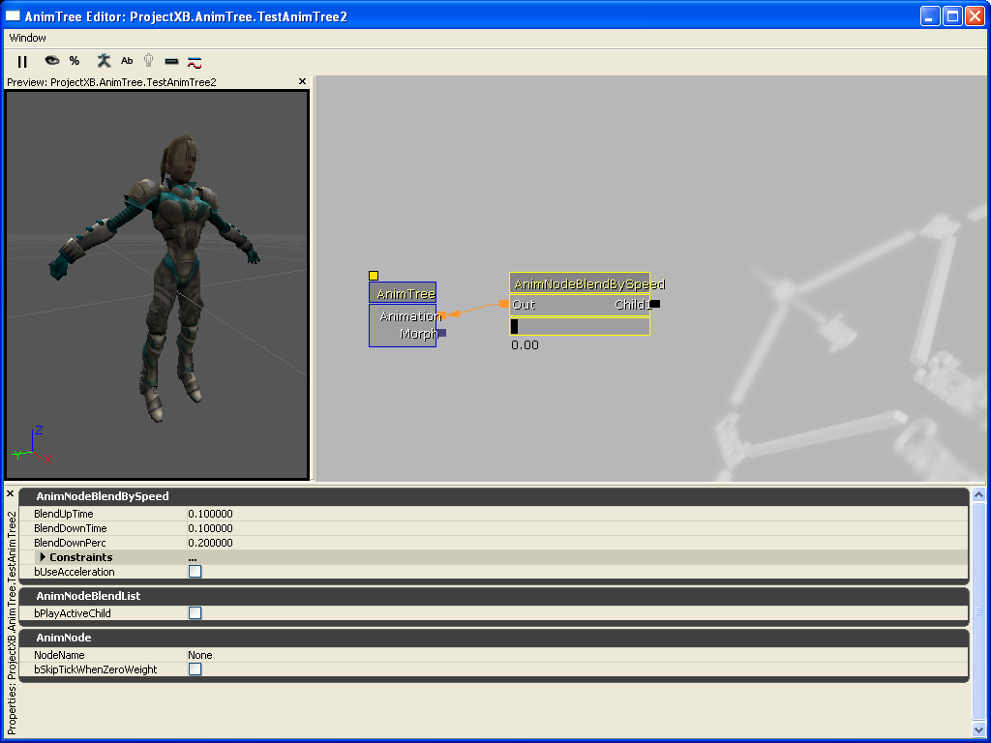The image size is (991, 743).
Task: Toggle node weight display with eye icon
Action: coord(51,61)
